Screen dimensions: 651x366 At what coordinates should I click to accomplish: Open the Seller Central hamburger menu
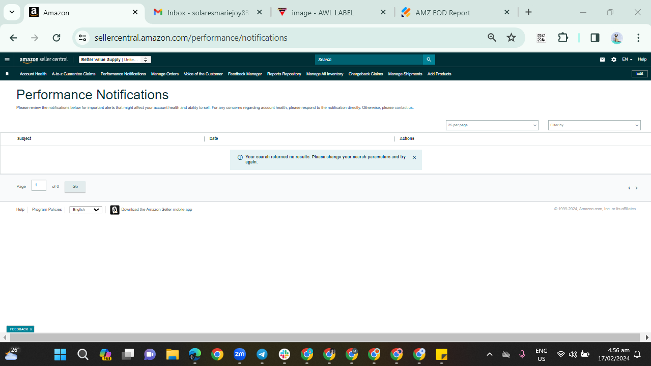point(7,60)
